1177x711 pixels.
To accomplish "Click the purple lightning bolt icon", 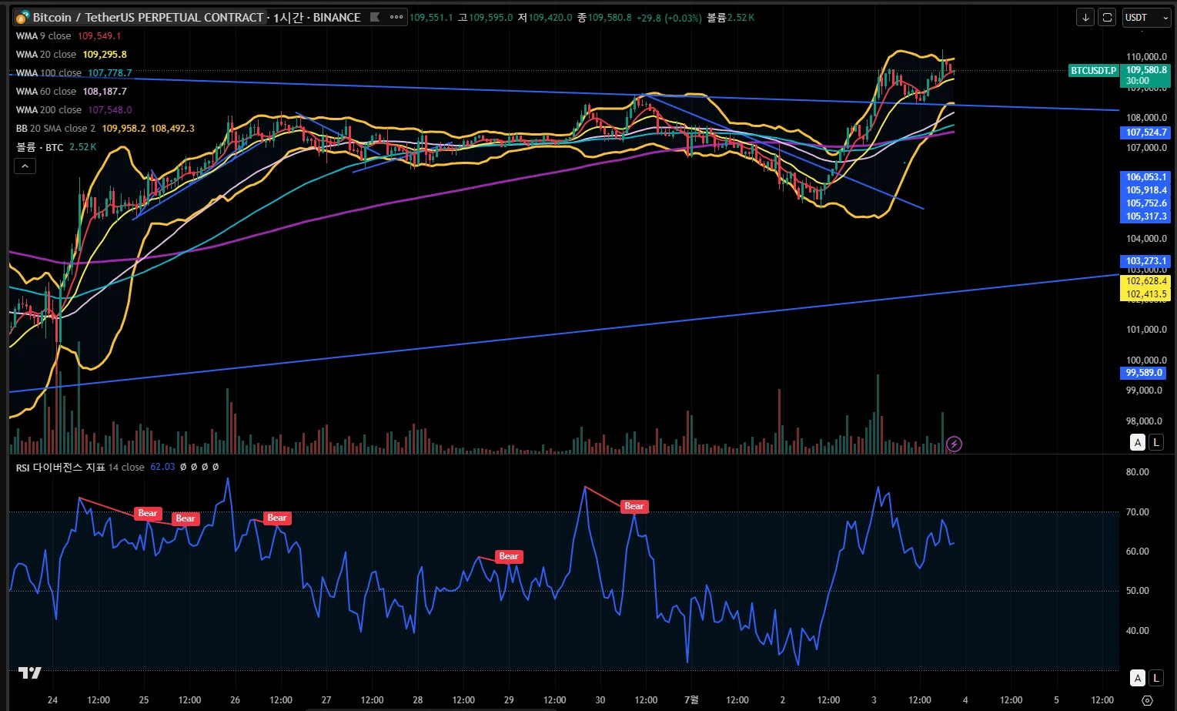I will coord(954,444).
